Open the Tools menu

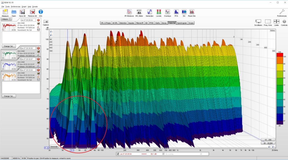(x=7, y=7)
